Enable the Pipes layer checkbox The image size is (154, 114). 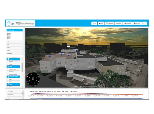pos(8,64)
